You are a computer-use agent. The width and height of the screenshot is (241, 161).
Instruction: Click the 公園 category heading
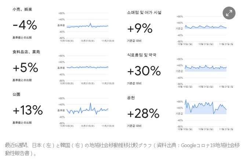[x=17, y=94]
